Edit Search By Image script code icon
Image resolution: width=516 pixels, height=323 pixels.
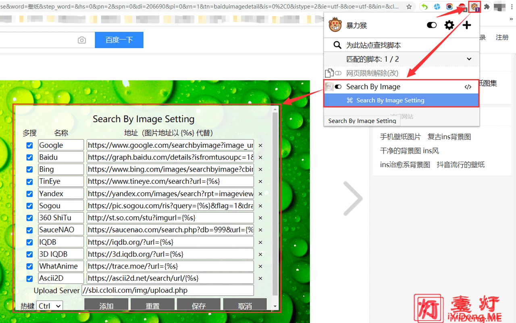click(x=468, y=87)
